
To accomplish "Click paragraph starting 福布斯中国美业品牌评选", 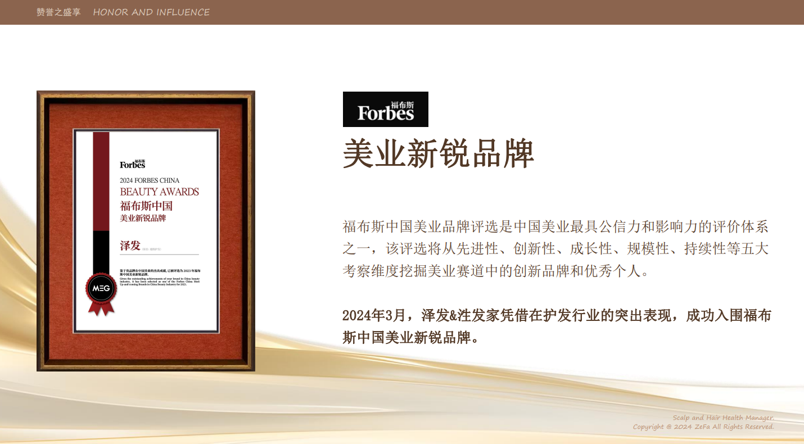I will click(555, 249).
